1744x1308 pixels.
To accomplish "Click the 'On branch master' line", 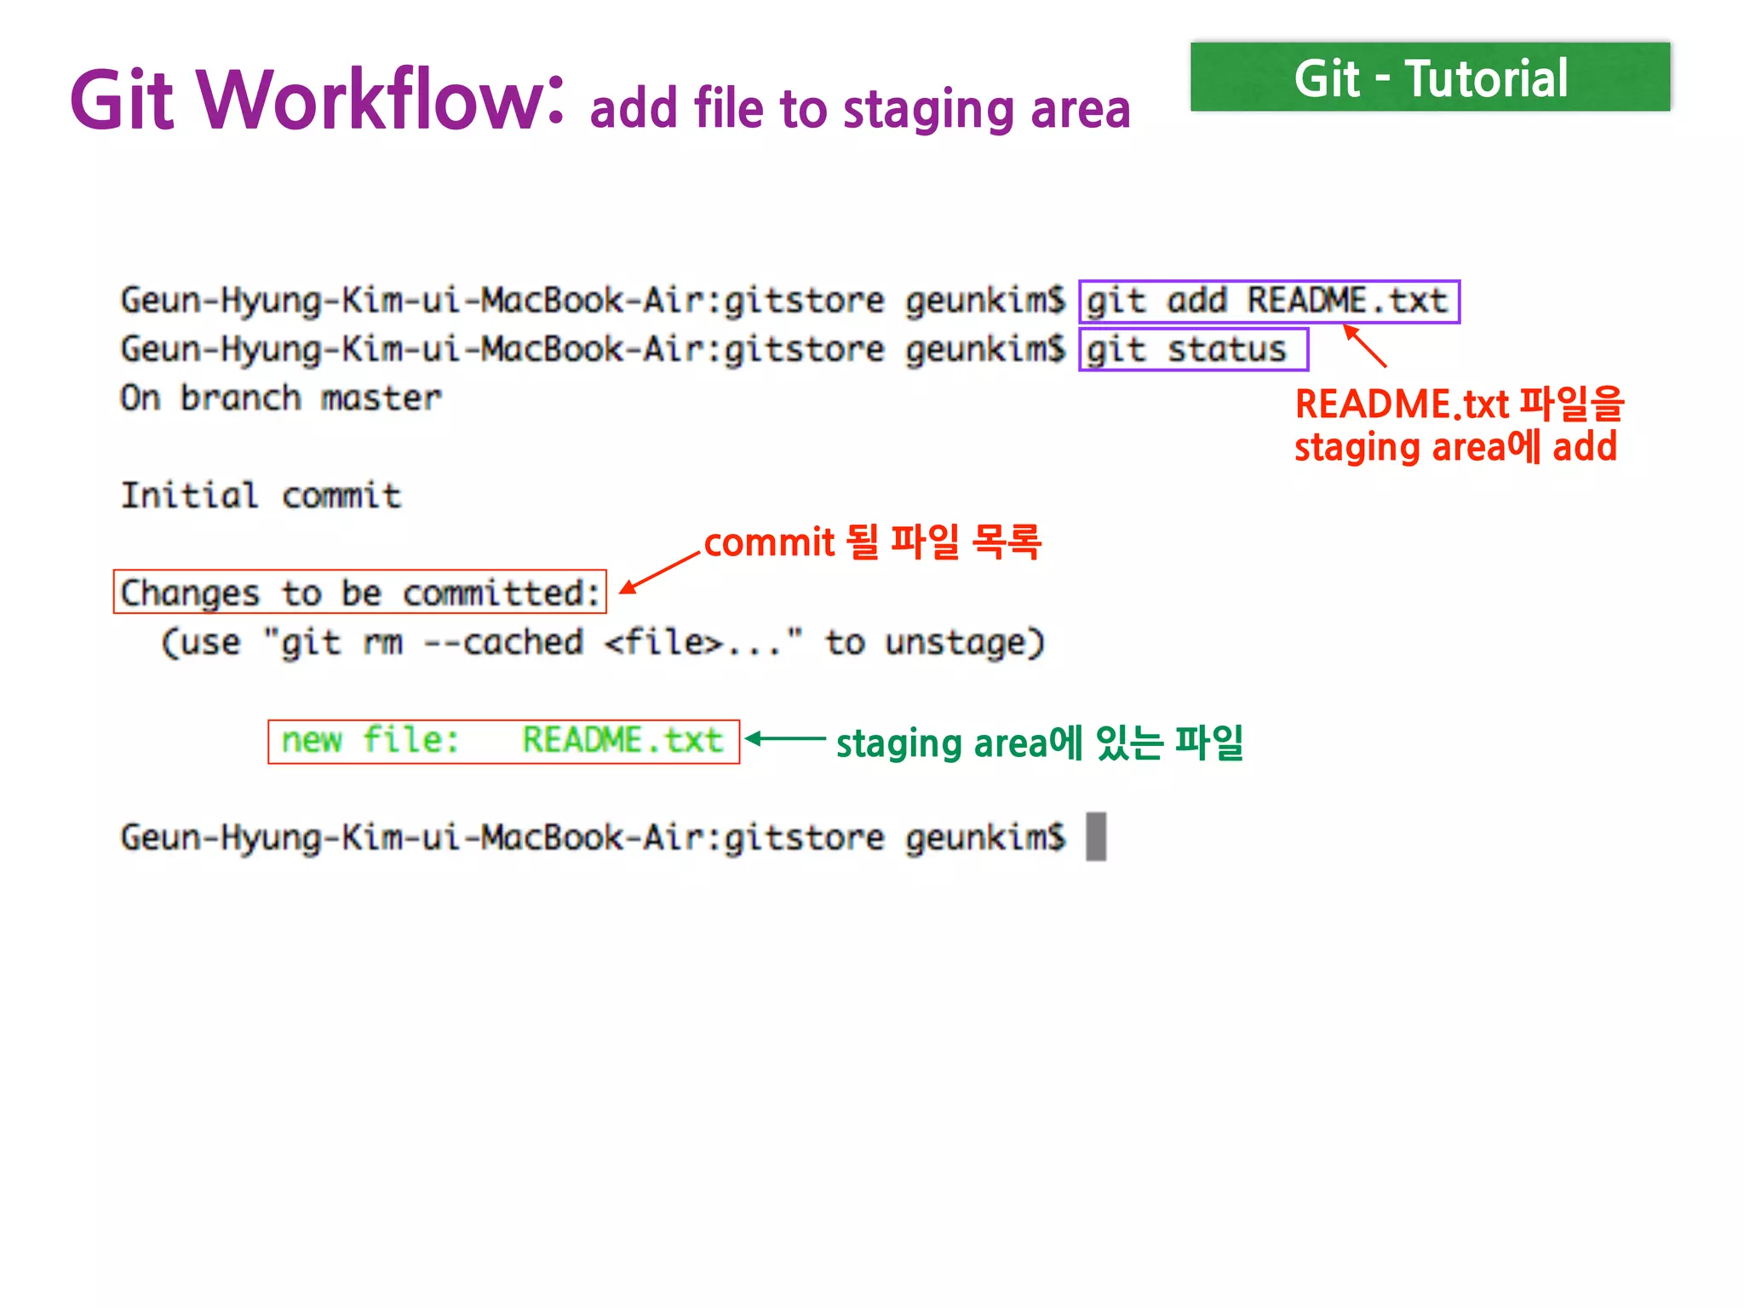I will pyautogui.click(x=281, y=399).
